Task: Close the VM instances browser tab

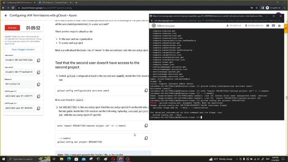Action: point(71,3)
